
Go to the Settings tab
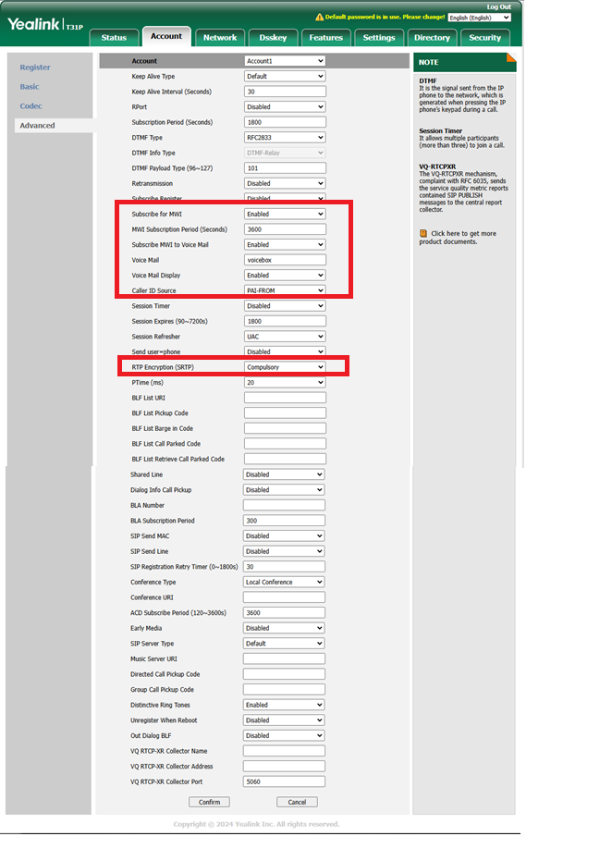pyautogui.click(x=379, y=37)
